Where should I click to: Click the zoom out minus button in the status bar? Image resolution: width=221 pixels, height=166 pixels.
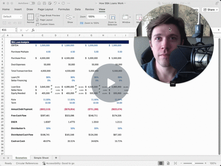point(181,163)
